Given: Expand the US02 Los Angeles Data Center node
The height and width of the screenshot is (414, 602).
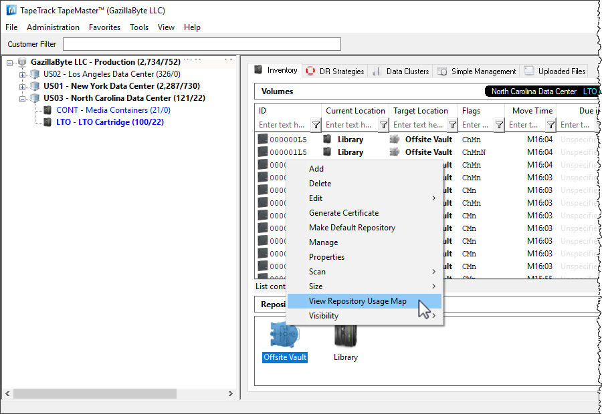Looking at the screenshot, I should click(22, 75).
